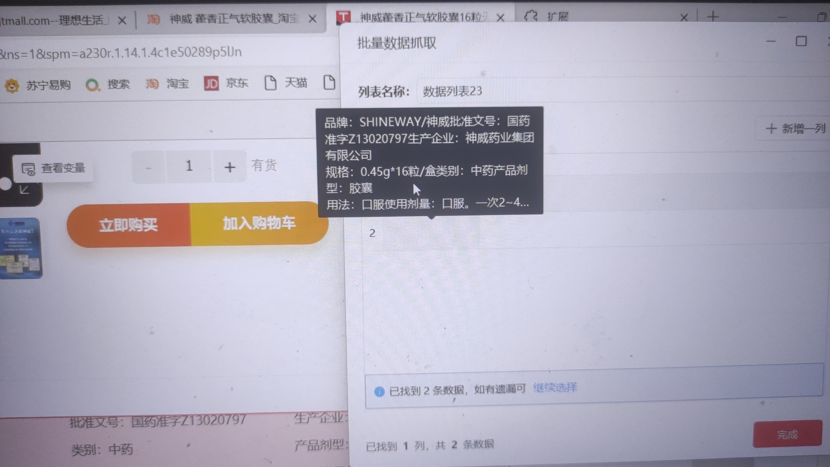Click the 加入购物车 button

(259, 224)
